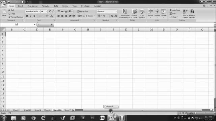Activate the Format Painter tool
The width and height of the screenshot is (216, 121).
pyautogui.click(x=16, y=17)
